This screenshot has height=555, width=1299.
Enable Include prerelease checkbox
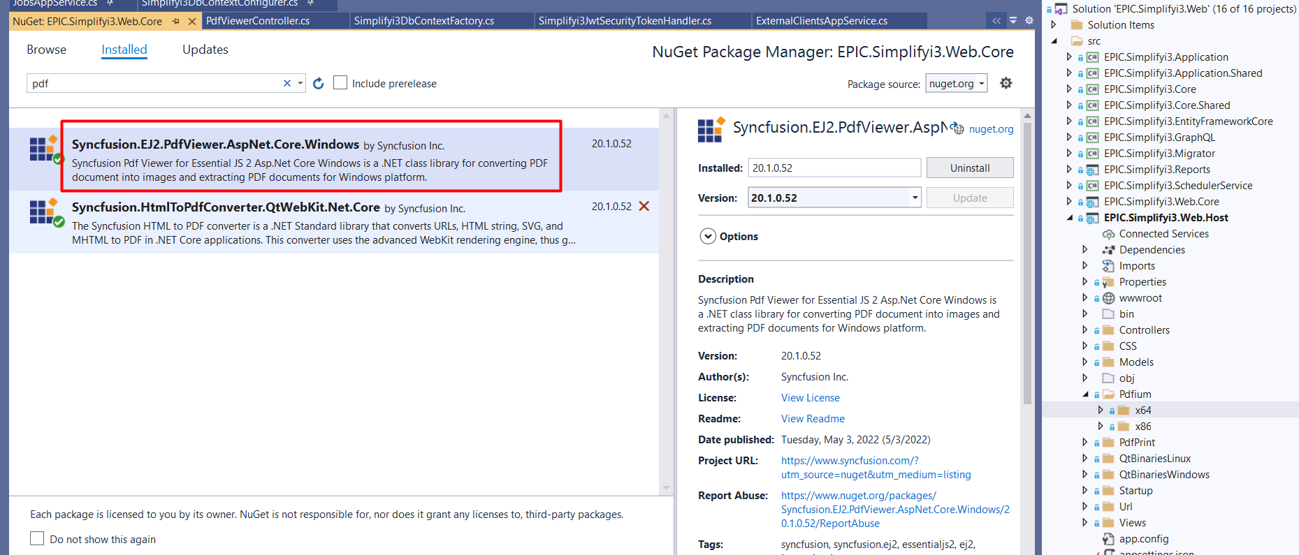340,82
